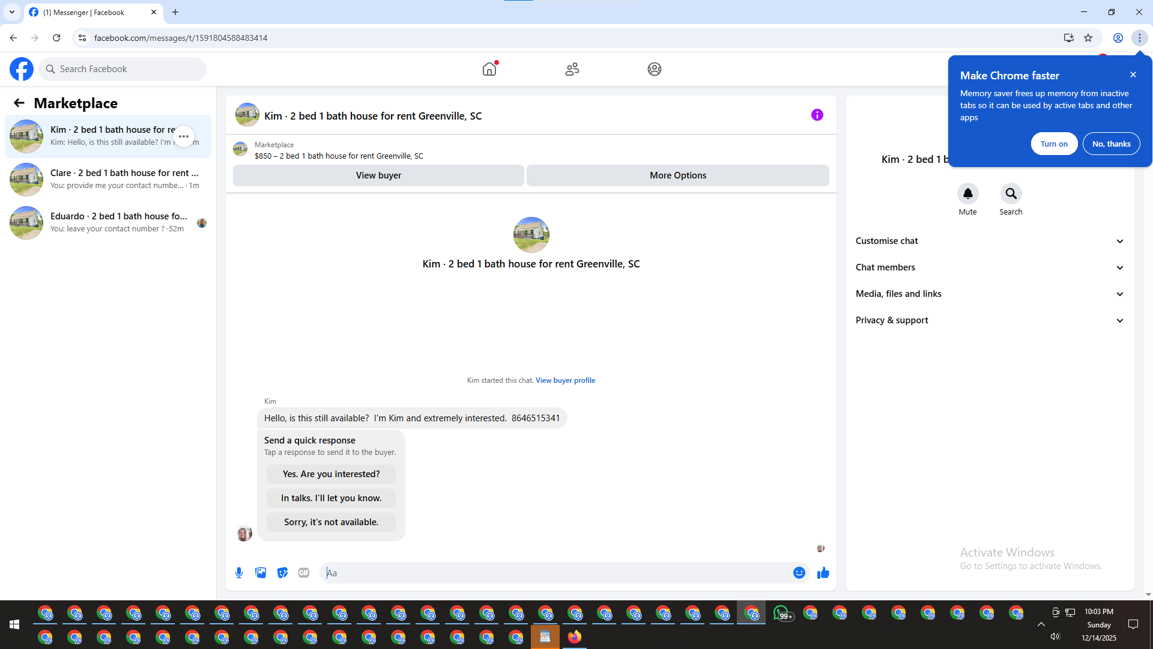The height and width of the screenshot is (649, 1153).
Task: Send quick reply 'Yes. Are you interested?'
Action: point(331,474)
